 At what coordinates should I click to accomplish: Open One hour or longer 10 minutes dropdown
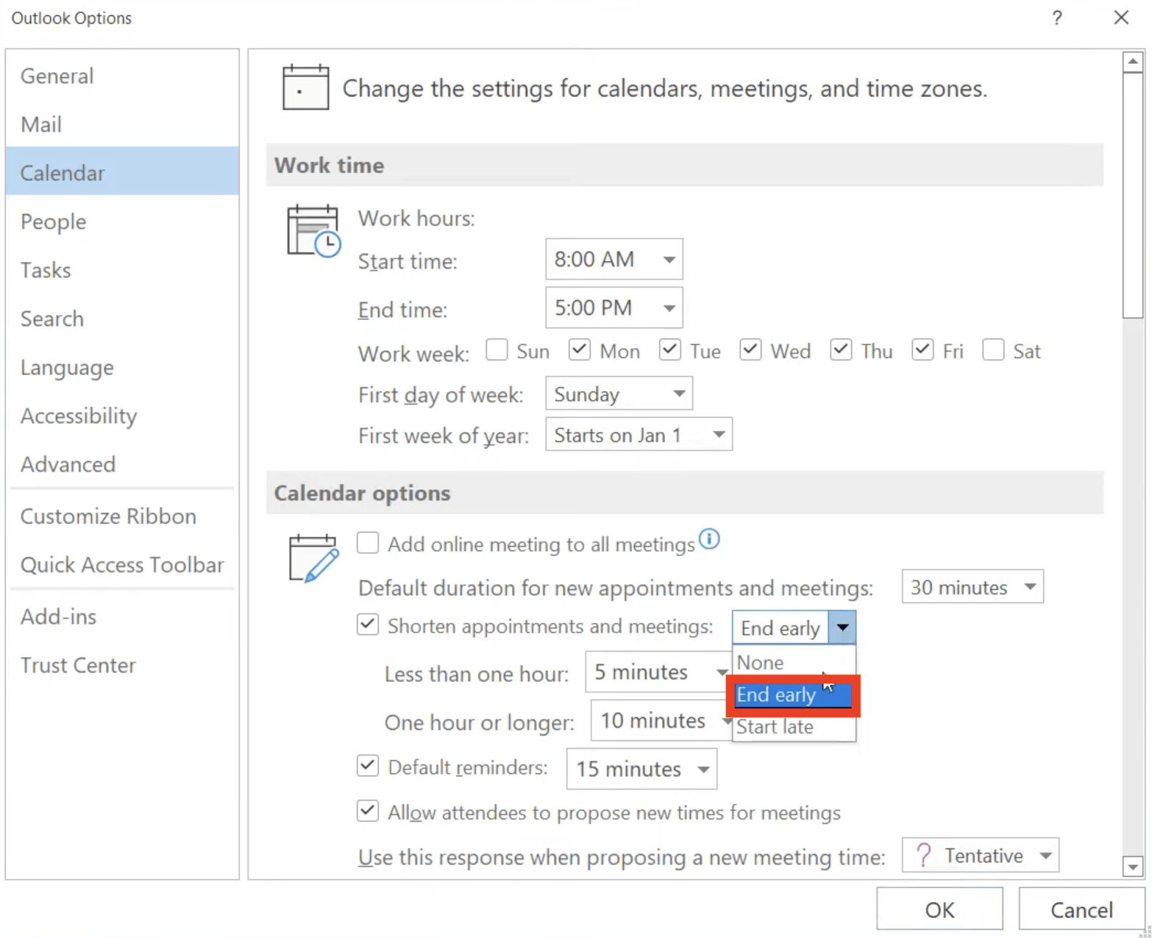(x=661, y=720)
